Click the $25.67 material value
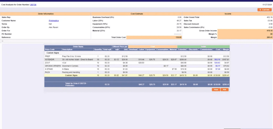 tap(174, 60)
